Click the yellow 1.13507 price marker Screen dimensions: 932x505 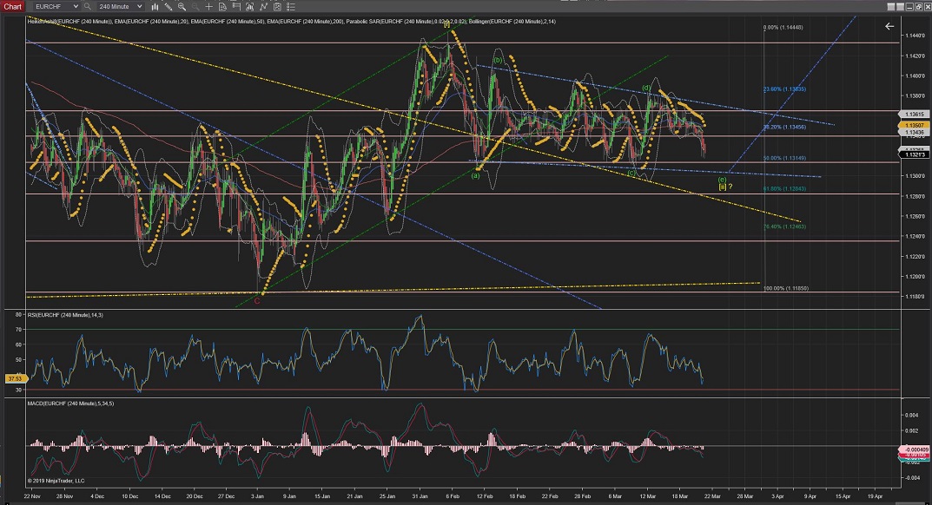914,126
